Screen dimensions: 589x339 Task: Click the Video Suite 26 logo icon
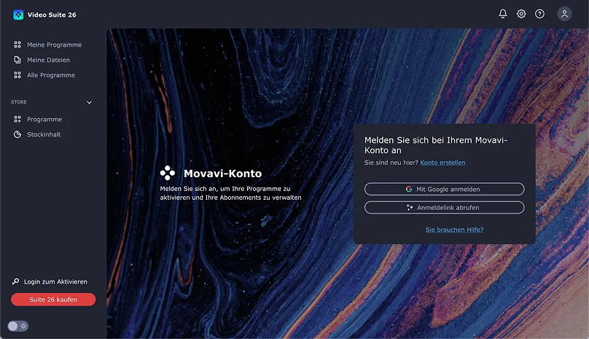(x=18, y=15)
